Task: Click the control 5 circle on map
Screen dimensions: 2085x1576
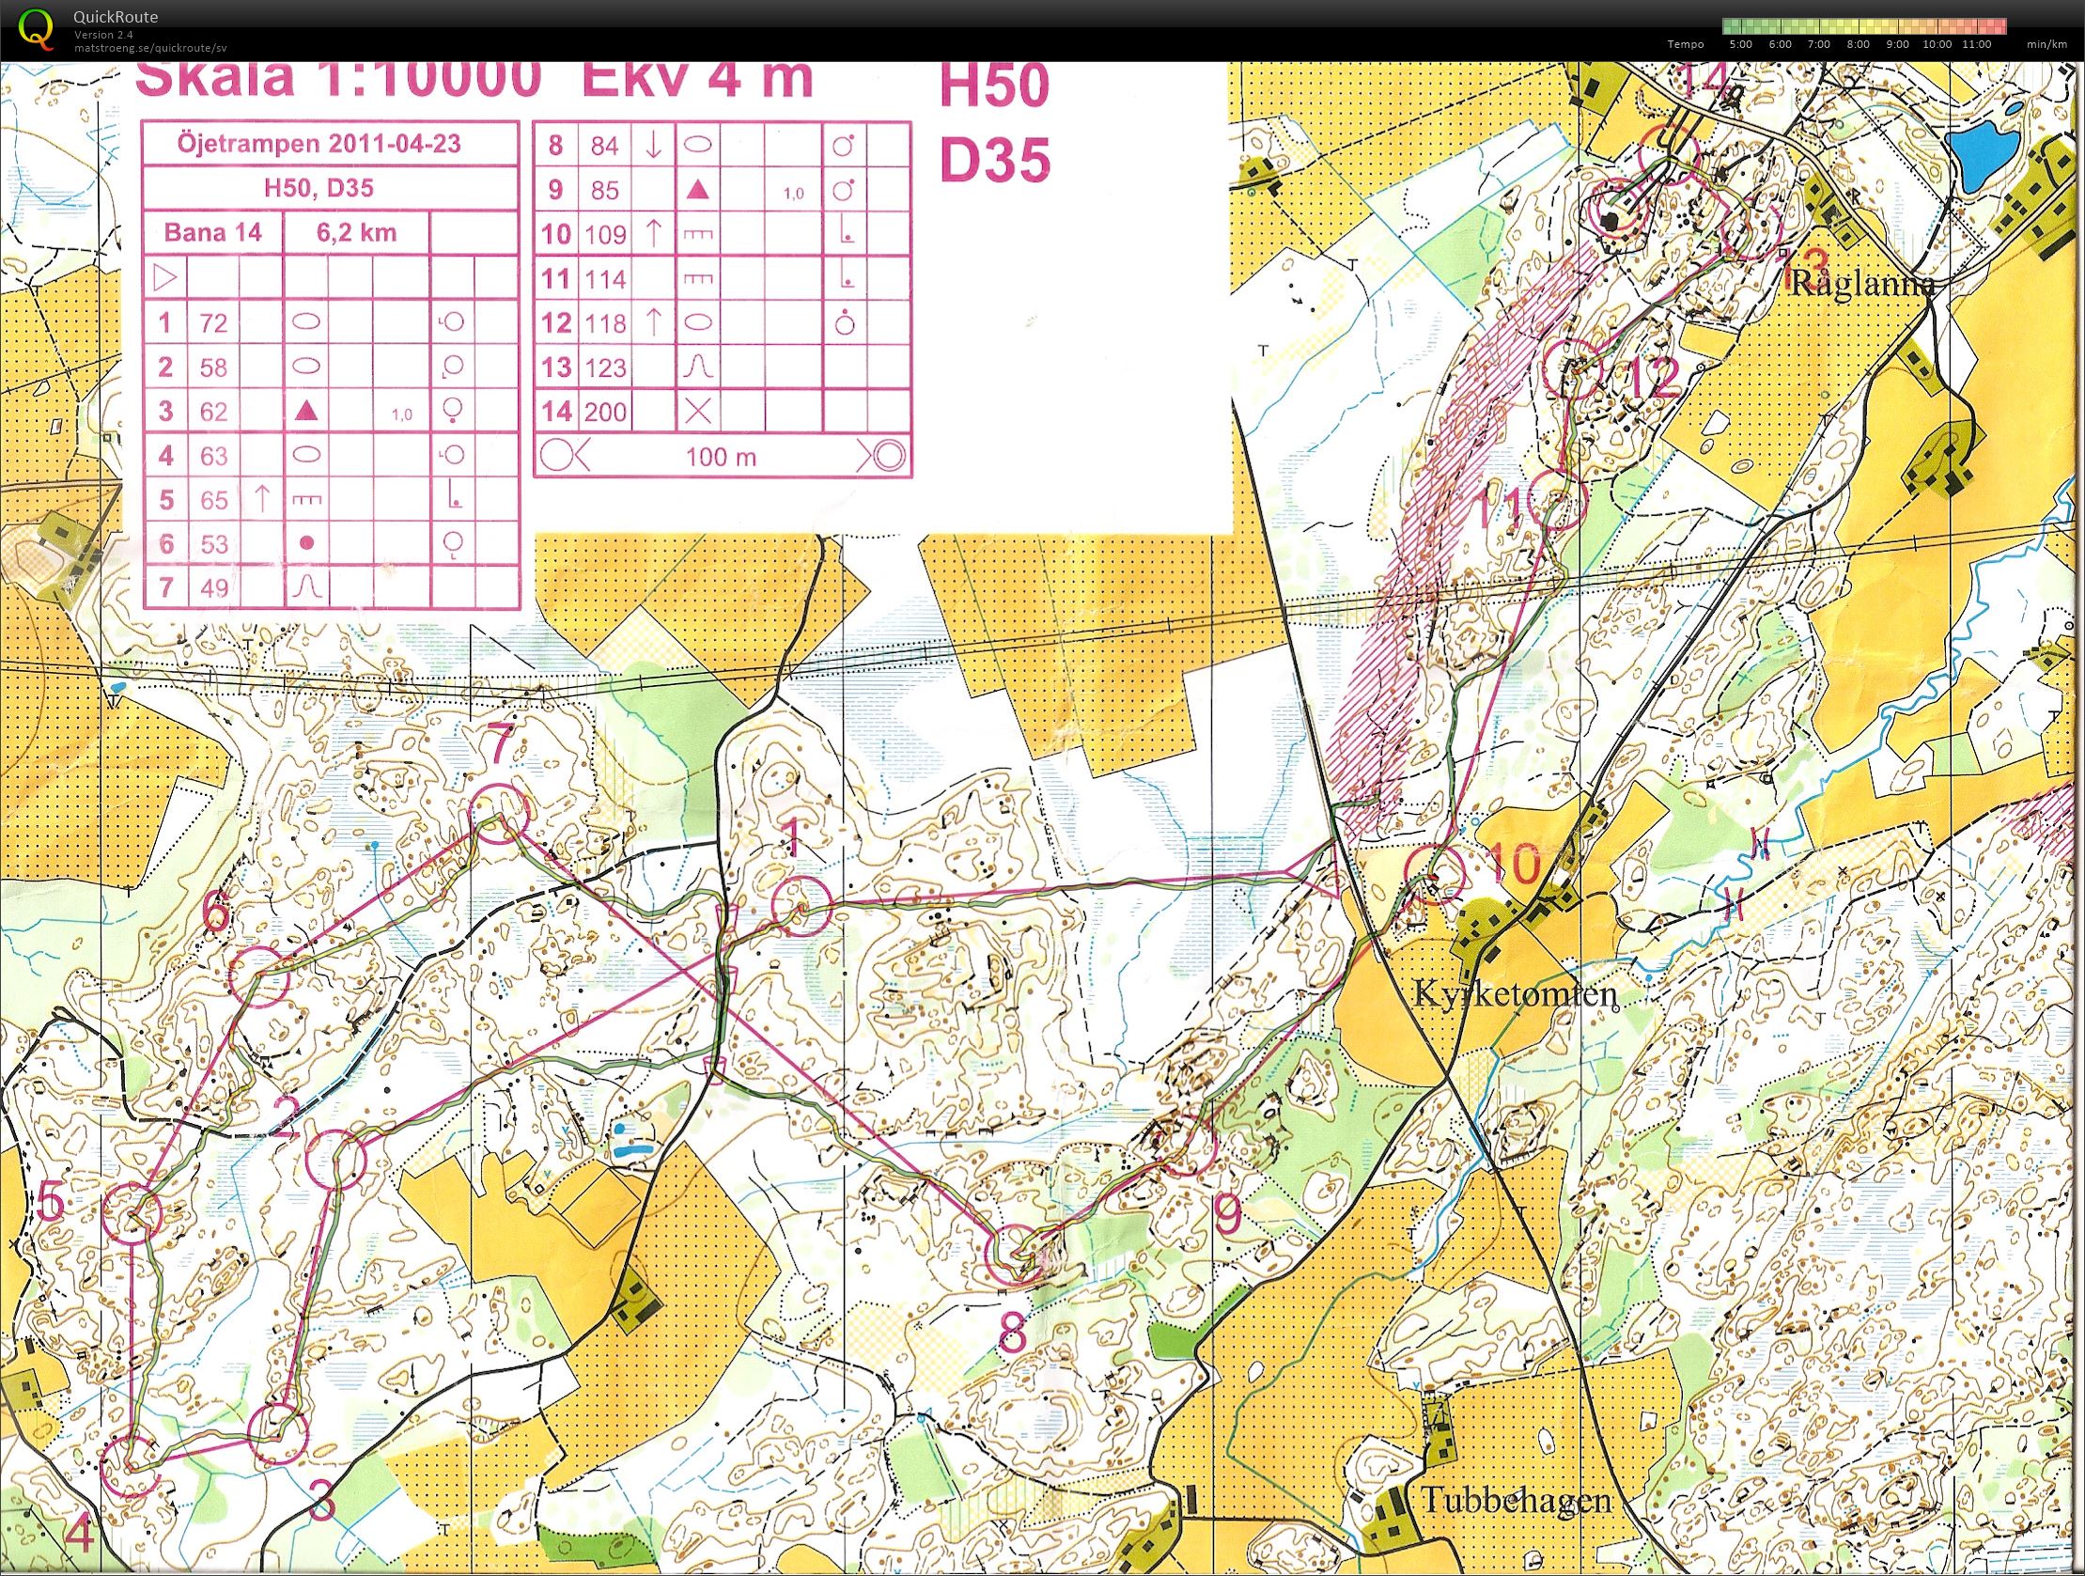Action: tap(131, 1214)
